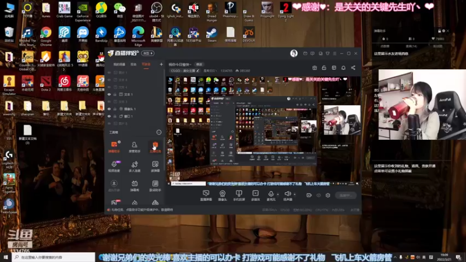Open the 主播任务 tool icon

(x=155, y=147)
